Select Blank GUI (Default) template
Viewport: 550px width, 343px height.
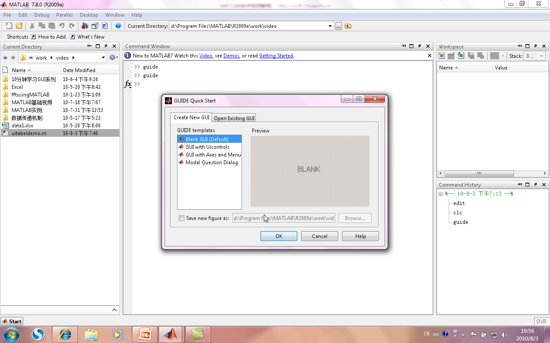210,139
